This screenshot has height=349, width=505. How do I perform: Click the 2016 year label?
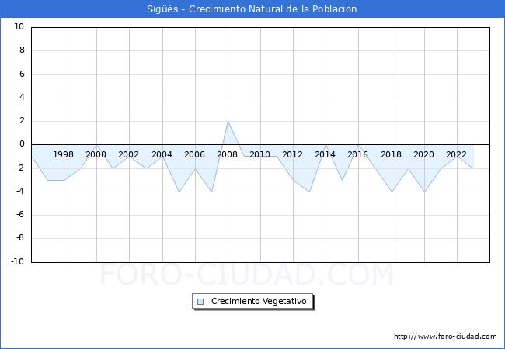pyautogui.click(x=357, y=154)
